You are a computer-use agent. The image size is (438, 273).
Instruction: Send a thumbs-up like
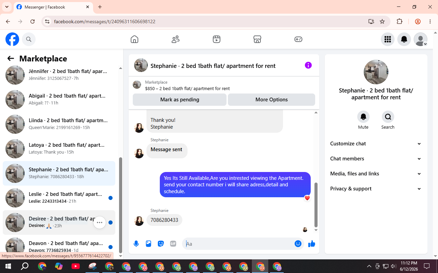point(312,244)
